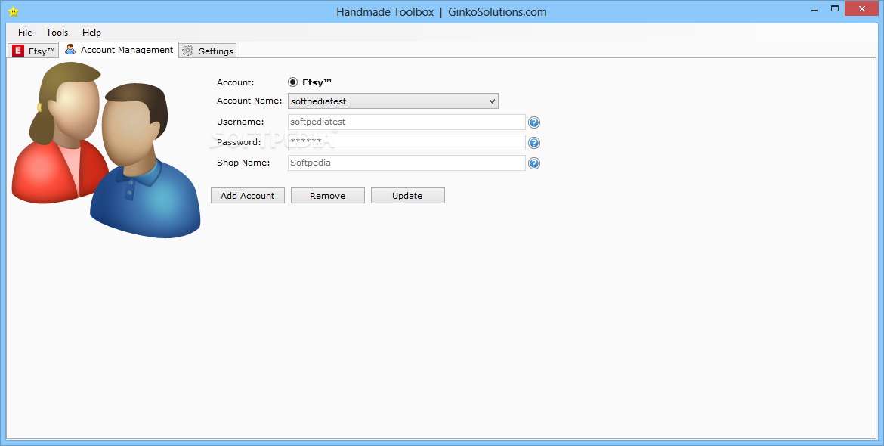This screenshot has height=446, width=884.
Task: Select the Etsy account radio button
Action: click(292, 82)
